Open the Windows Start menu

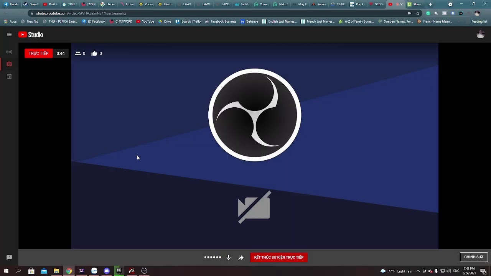click(6, 271)
